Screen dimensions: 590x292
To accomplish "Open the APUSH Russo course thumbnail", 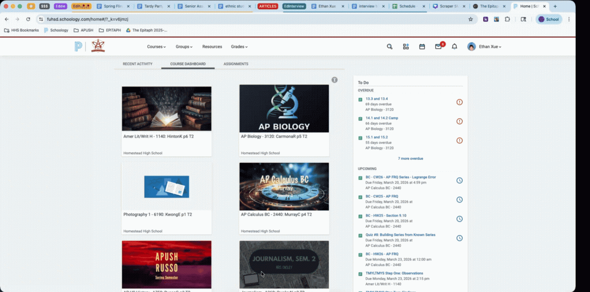I will (x=167, y=264).
